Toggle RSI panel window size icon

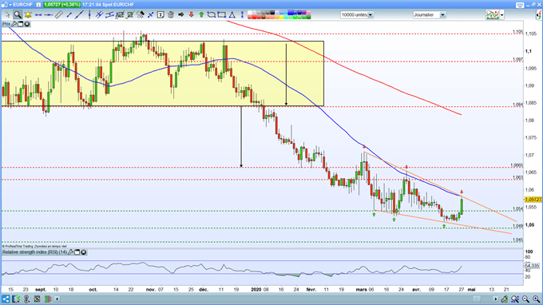pyautogui.click(x=77, y=252)
